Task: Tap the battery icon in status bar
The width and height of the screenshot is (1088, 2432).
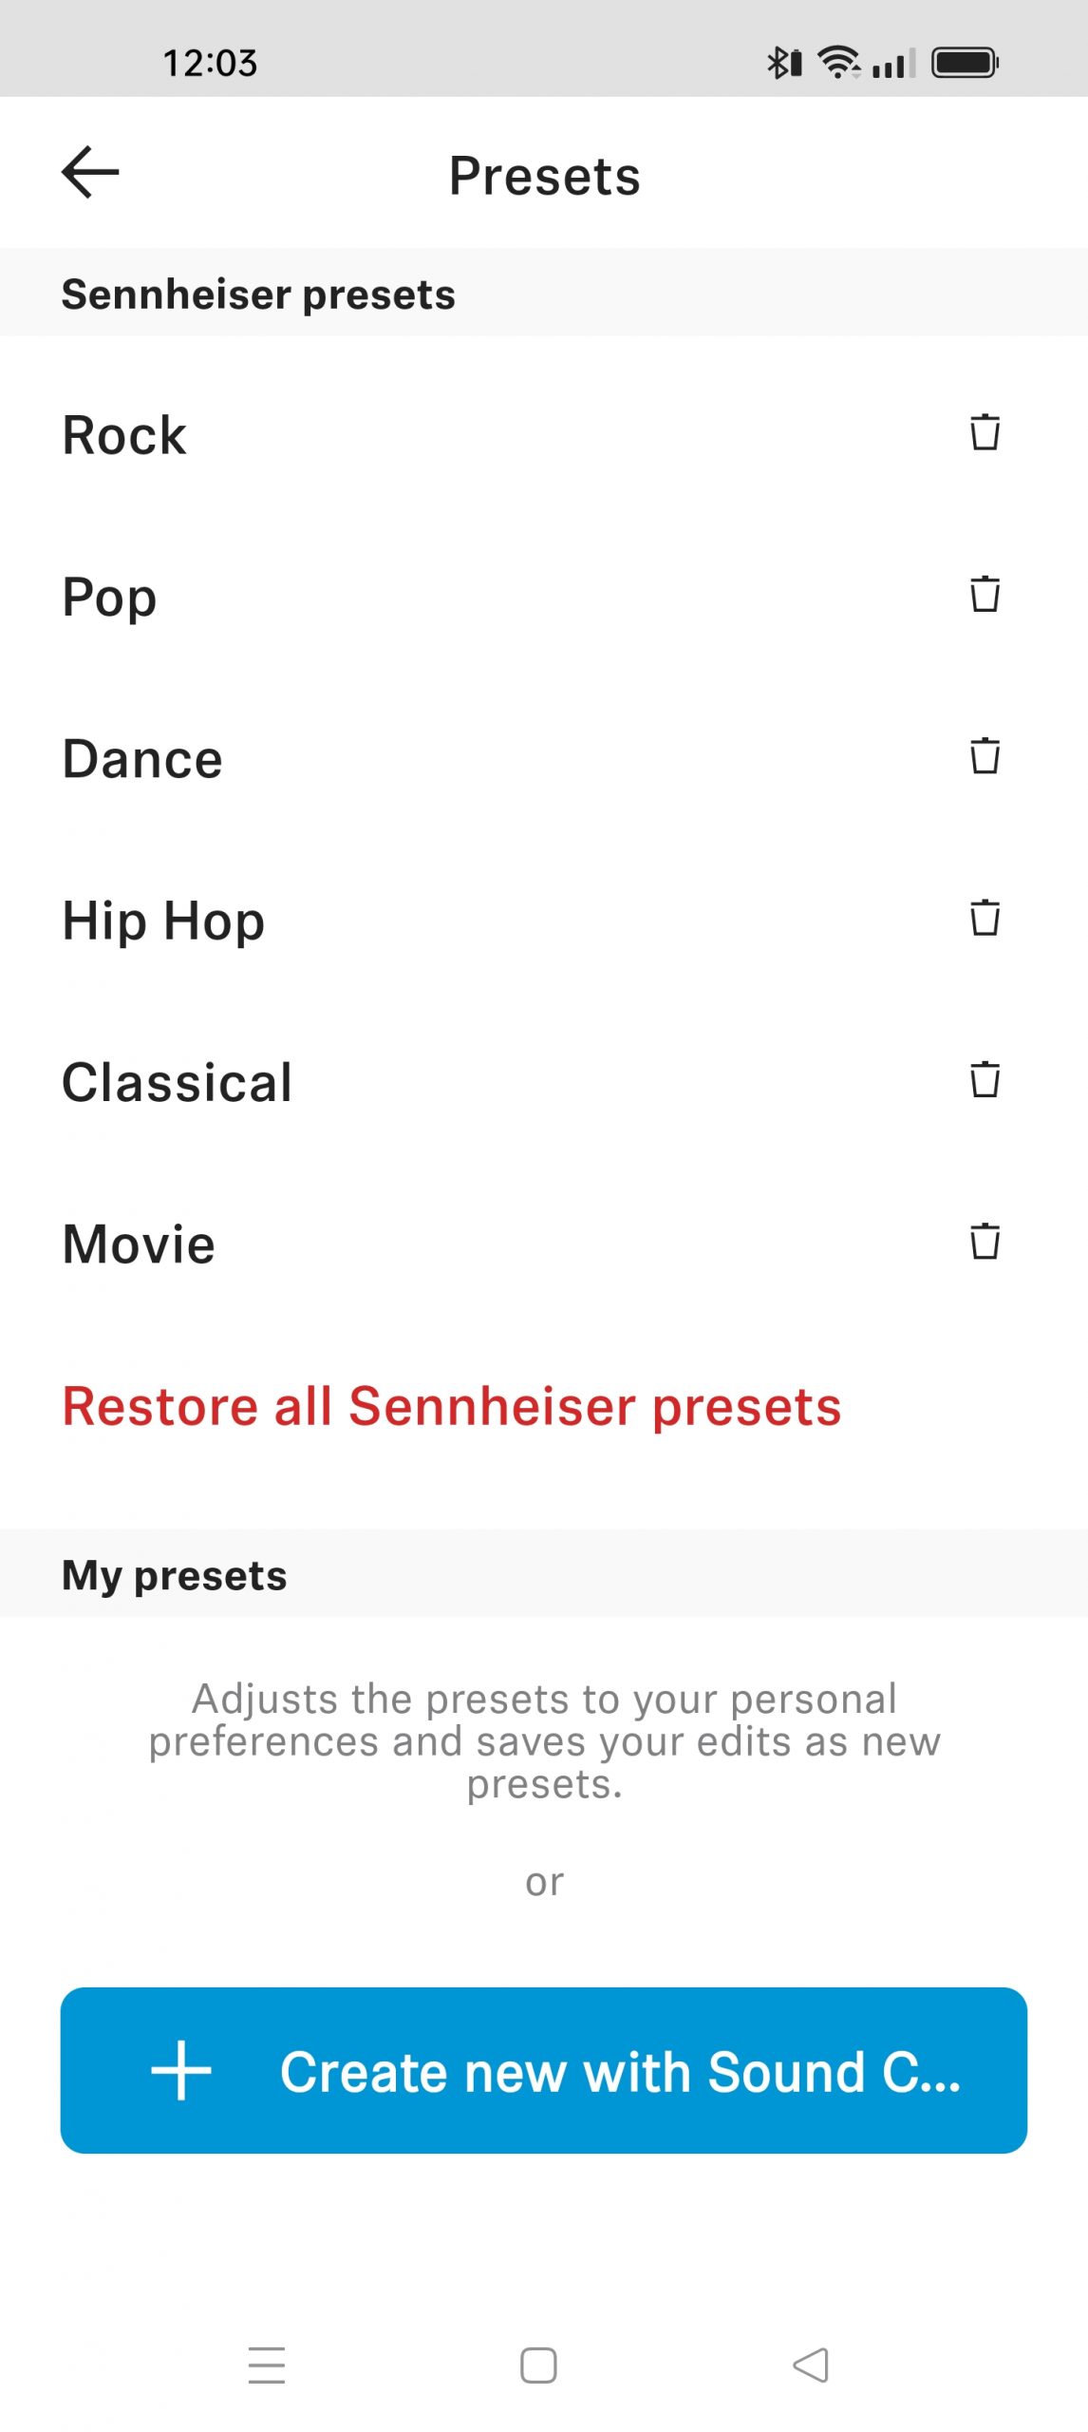Action: 965,63
